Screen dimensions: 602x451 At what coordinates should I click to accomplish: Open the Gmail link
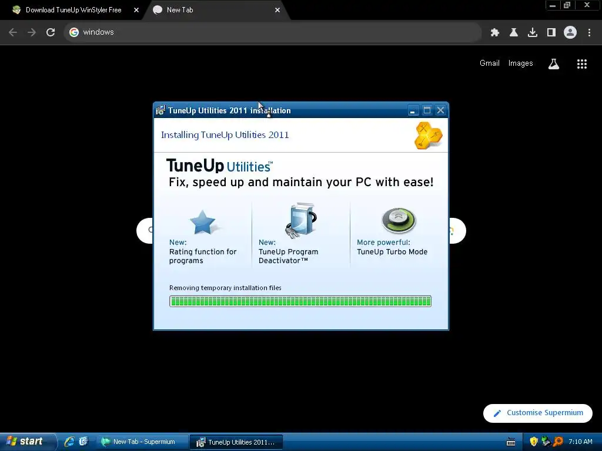(490, 63)
